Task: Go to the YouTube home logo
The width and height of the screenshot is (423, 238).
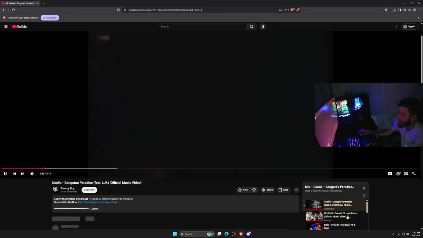Action: [19, 26]
